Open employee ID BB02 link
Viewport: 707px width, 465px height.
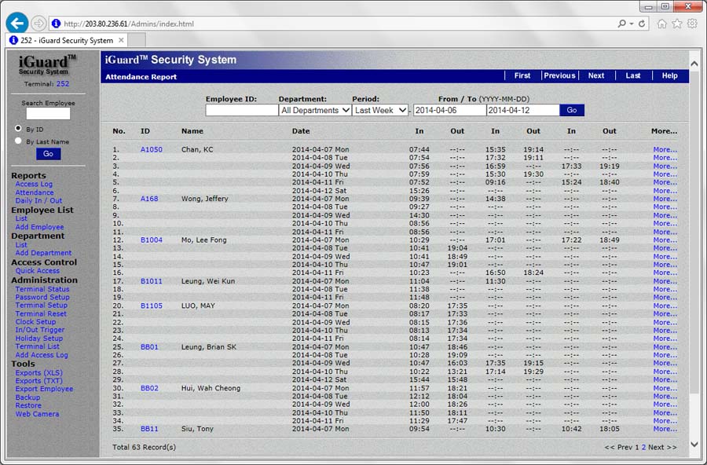click(x=149, y=388)
